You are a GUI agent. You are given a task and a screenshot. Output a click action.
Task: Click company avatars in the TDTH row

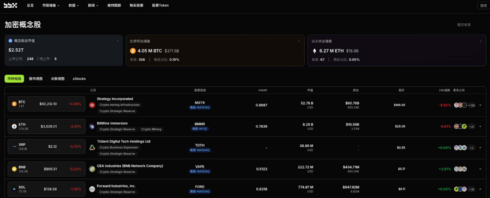coord(460,148)
